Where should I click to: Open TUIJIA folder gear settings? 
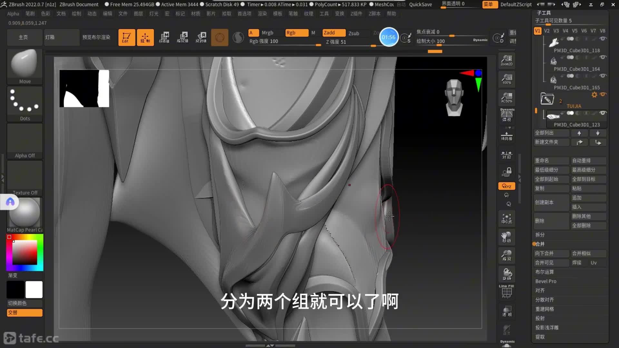pyautogui.click(x=594, y=95)
